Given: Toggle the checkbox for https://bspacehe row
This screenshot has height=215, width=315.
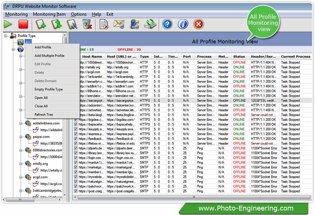Looking at the screenshot, I should pyautogui.click(x=76, y=124).
